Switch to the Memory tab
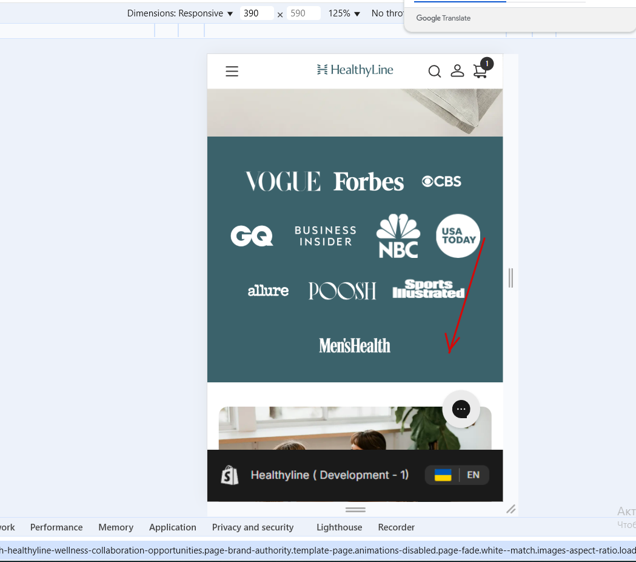Viewport: 636px width, 562px height. [116, 527]
